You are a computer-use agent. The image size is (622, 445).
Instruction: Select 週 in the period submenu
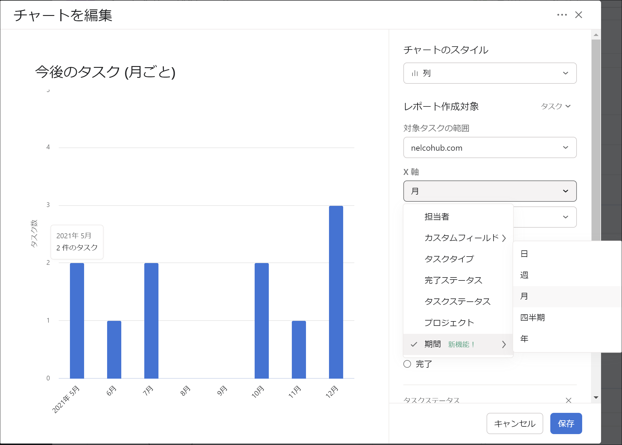(567, 275)
